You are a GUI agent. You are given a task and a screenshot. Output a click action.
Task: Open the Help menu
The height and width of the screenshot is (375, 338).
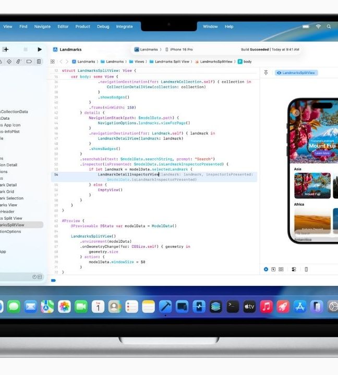click(229, 27)
